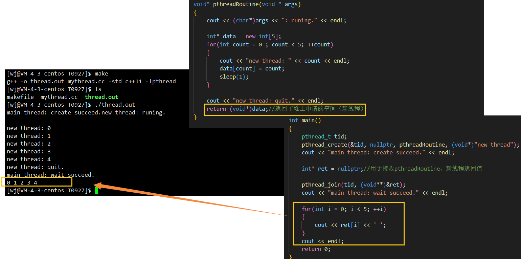This screenshot has width=521, height=259.
Task: Click the "void* pthreadRoutine(void * args)" function signature
Action: pos(247,4)
